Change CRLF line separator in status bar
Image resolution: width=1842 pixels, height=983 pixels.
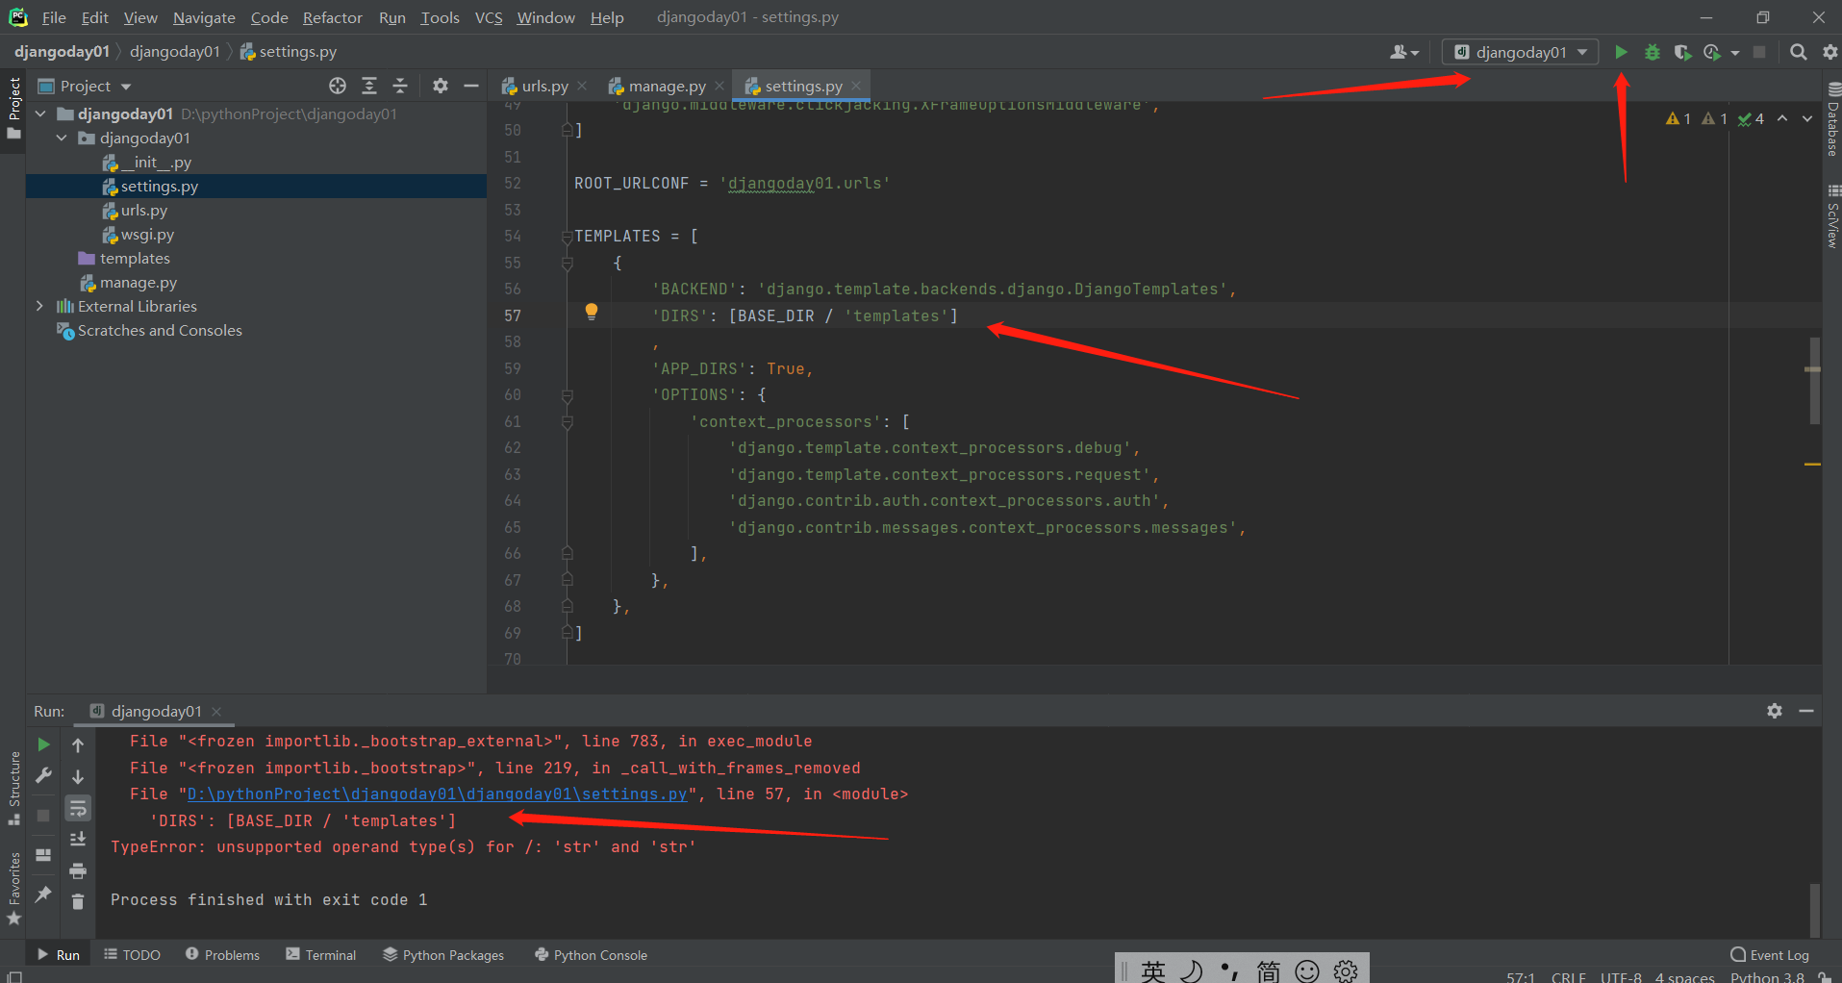[x=1568, y=976]
